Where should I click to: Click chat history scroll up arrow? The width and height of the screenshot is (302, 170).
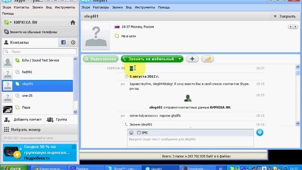298,67
